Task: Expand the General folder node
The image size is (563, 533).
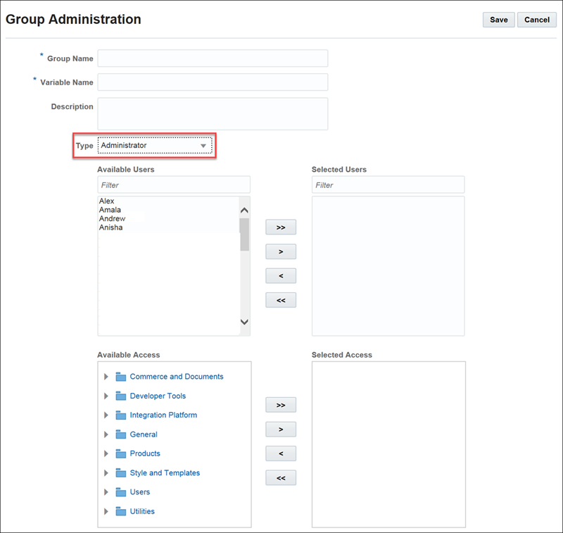Action: click(106, 434)
